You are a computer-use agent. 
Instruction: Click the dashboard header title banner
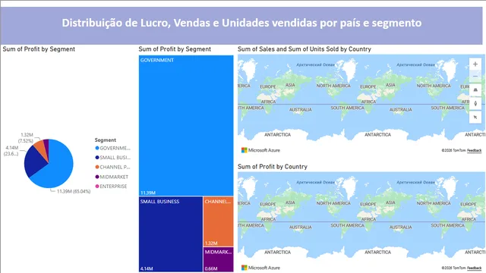pyautogui.click(x=241, y=26)
